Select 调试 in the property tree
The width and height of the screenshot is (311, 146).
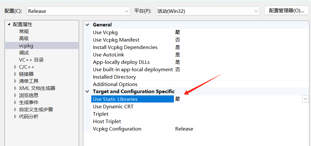24,53
